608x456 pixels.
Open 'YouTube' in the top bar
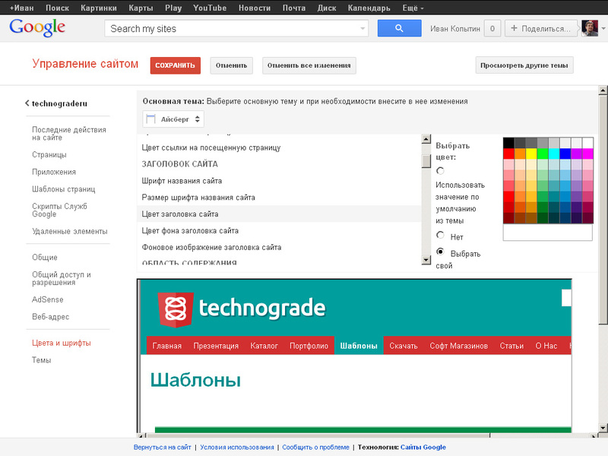tap(210, 8)
